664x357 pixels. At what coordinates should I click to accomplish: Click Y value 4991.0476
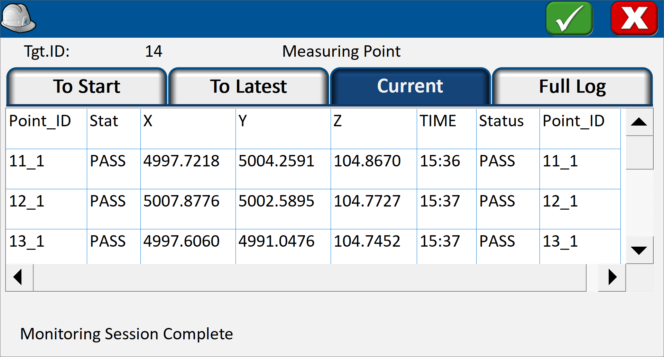(283, 246)
